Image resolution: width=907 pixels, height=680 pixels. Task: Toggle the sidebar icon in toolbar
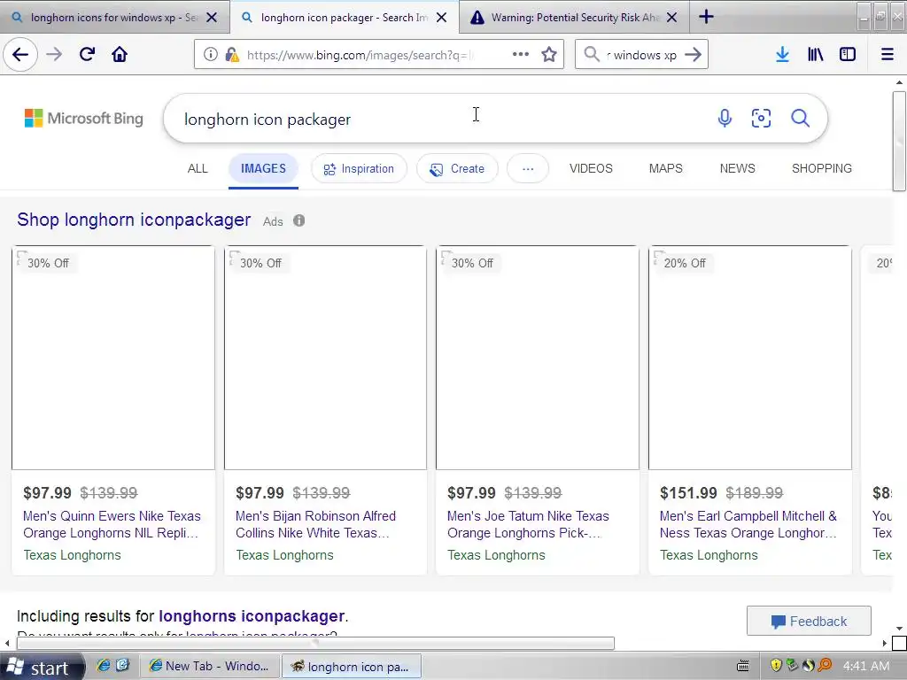pyautogui.click(x=848, y=54)
